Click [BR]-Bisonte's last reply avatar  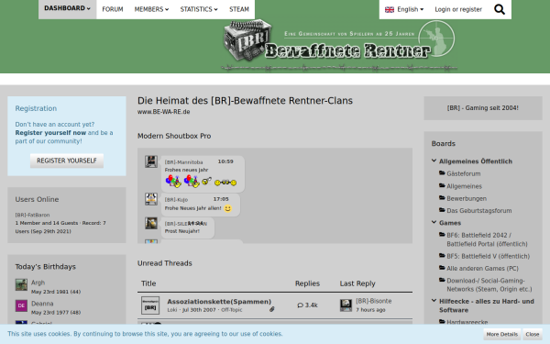pos(346,305)
